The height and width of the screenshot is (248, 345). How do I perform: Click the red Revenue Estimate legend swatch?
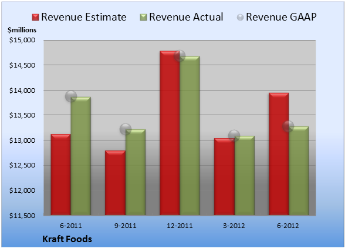click(x=35, y=17)
